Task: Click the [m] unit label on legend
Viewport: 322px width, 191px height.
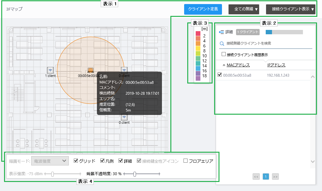Action: tap(204, 29)
